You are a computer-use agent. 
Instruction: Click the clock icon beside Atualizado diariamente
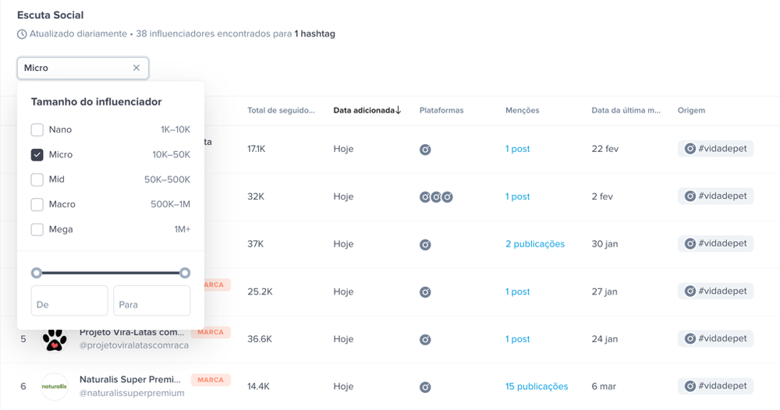(22, 34)
